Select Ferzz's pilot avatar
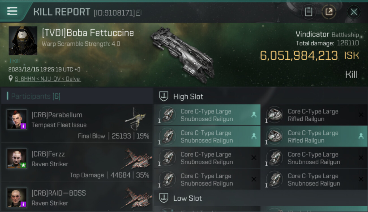Screen dimensions: 368x212 coord(17,158)
